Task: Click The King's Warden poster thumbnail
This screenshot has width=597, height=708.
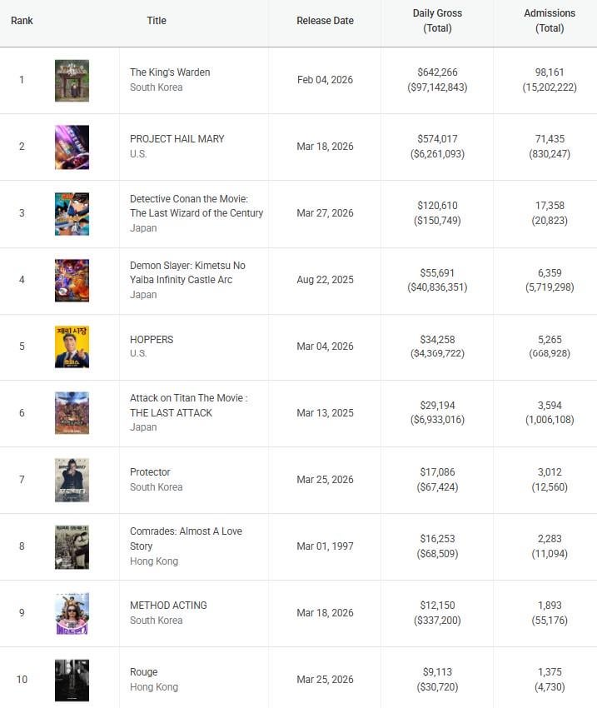Action: click(72, 81)
